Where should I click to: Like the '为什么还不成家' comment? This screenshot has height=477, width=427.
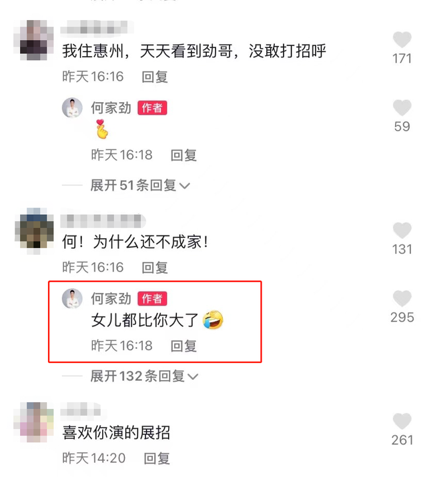pyautogui.click(x=402, y=230)
